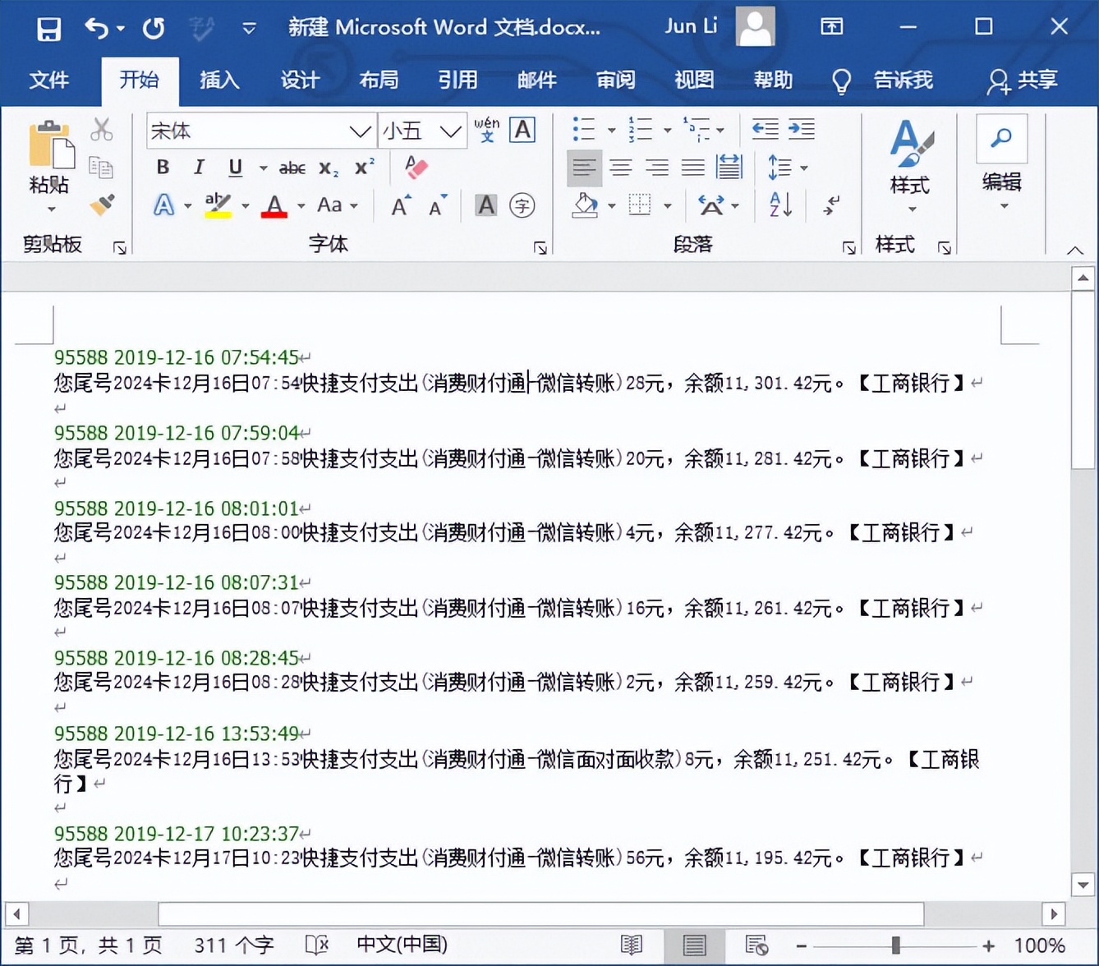
Task: Switch to the 插入 ribbon tab
Action: tap(218, 80)
